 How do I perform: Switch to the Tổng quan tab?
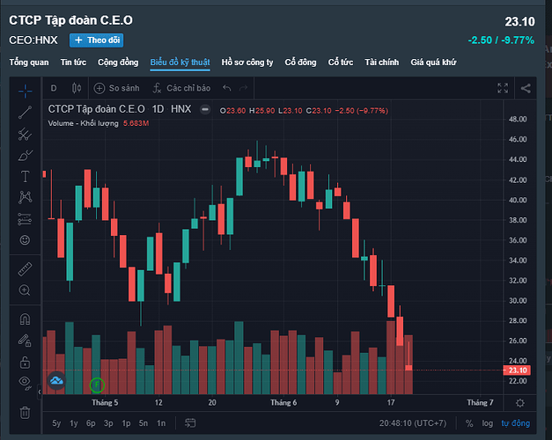[29, 62]
